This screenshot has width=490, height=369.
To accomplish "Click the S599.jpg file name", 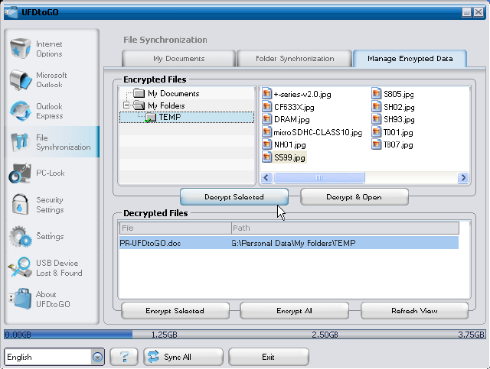I will tap(289, 157).
